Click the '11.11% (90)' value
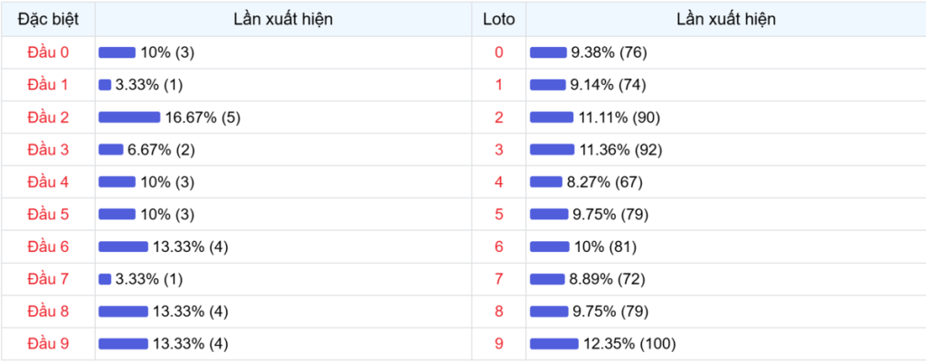This screenshot has height=362, width=926. click(620, 117)
